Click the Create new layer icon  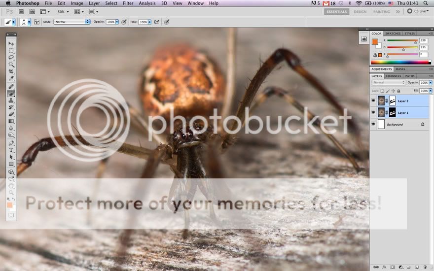[417, 267]
